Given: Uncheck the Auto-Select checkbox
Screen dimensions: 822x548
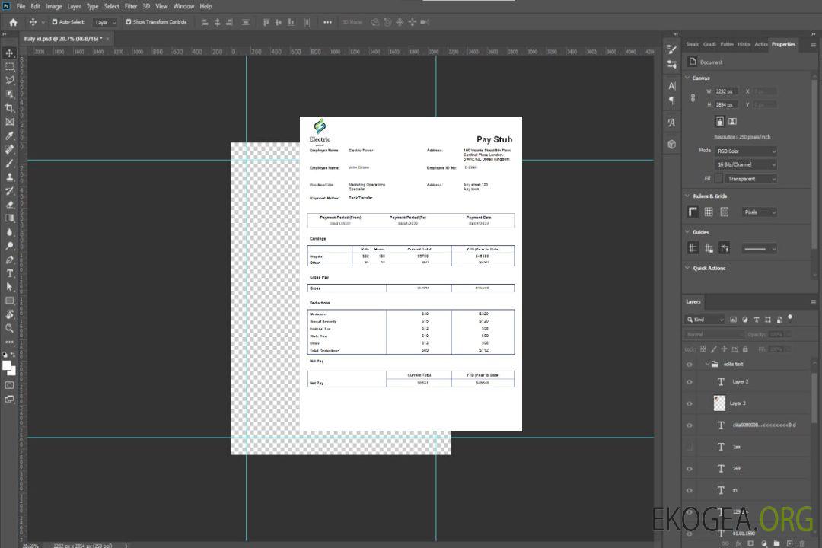Looking at the screenshot, I should pyautogui.click(x=55, y=22).
